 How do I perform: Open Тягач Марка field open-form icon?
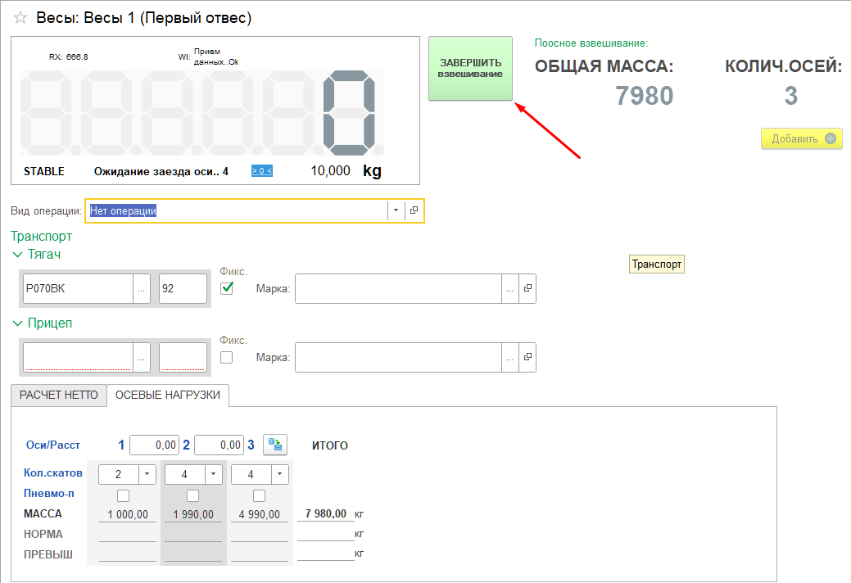pyautogui.click(x=527, y=288)
